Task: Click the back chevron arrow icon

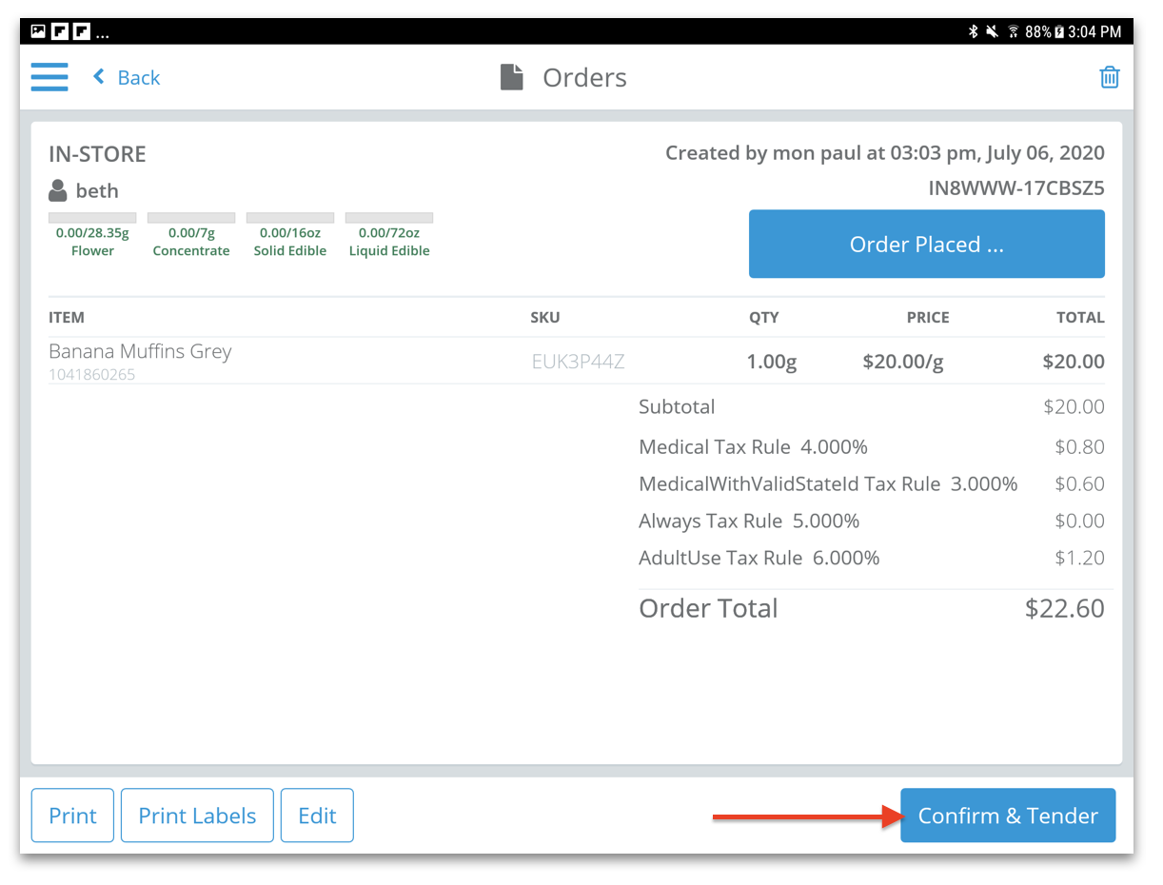Action: [x=98, y=76]
